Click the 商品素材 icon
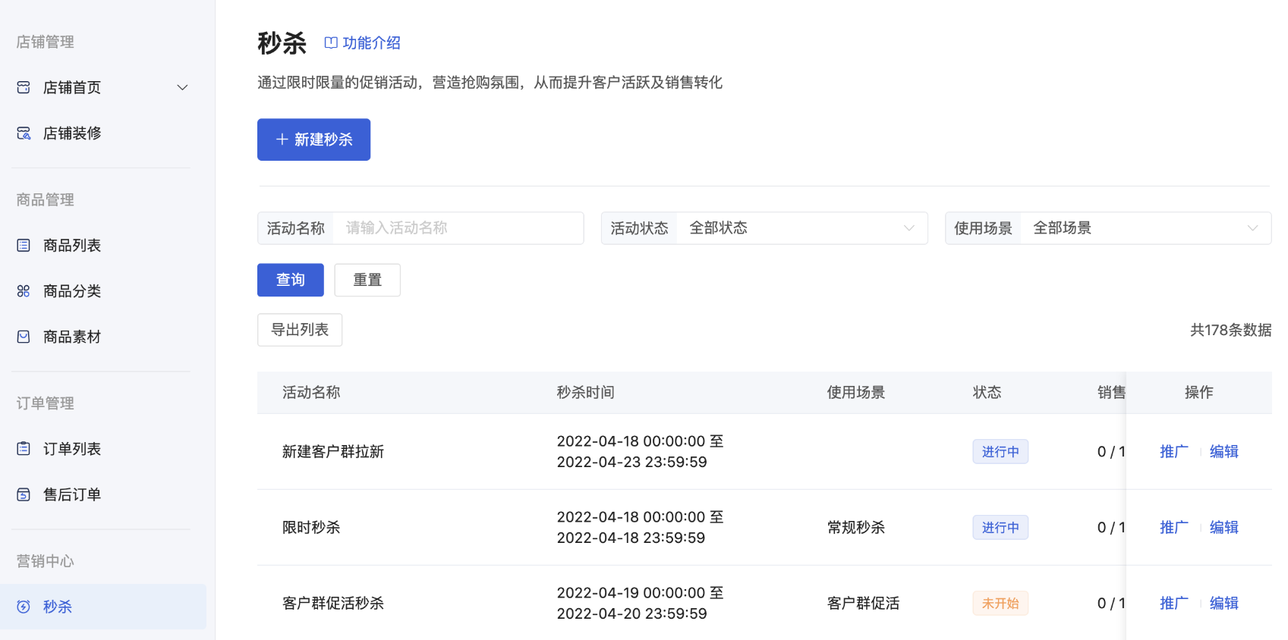1288x640 pixels. [x=24, y=337]
